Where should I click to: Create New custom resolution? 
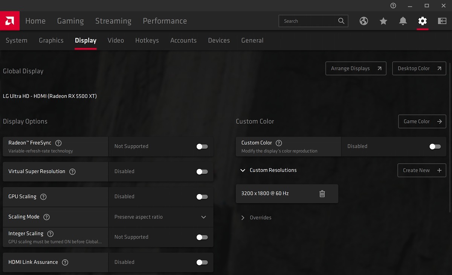422,170
